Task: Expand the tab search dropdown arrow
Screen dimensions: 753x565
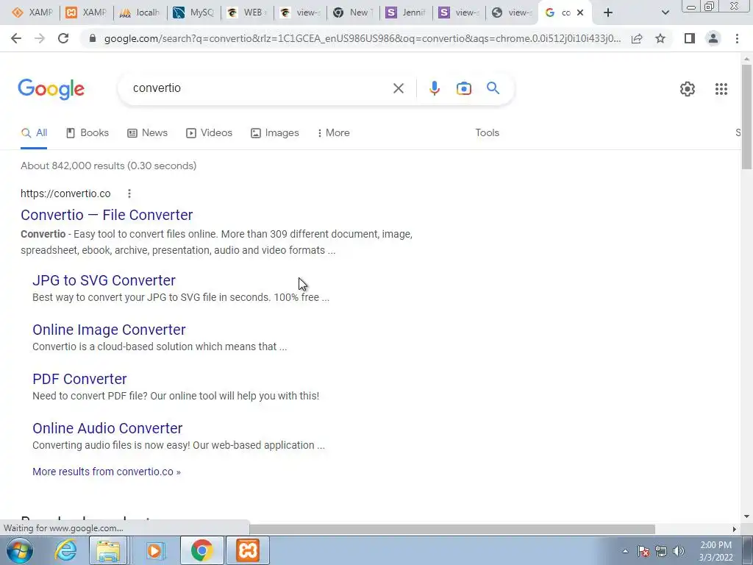Action: point(665,13)
